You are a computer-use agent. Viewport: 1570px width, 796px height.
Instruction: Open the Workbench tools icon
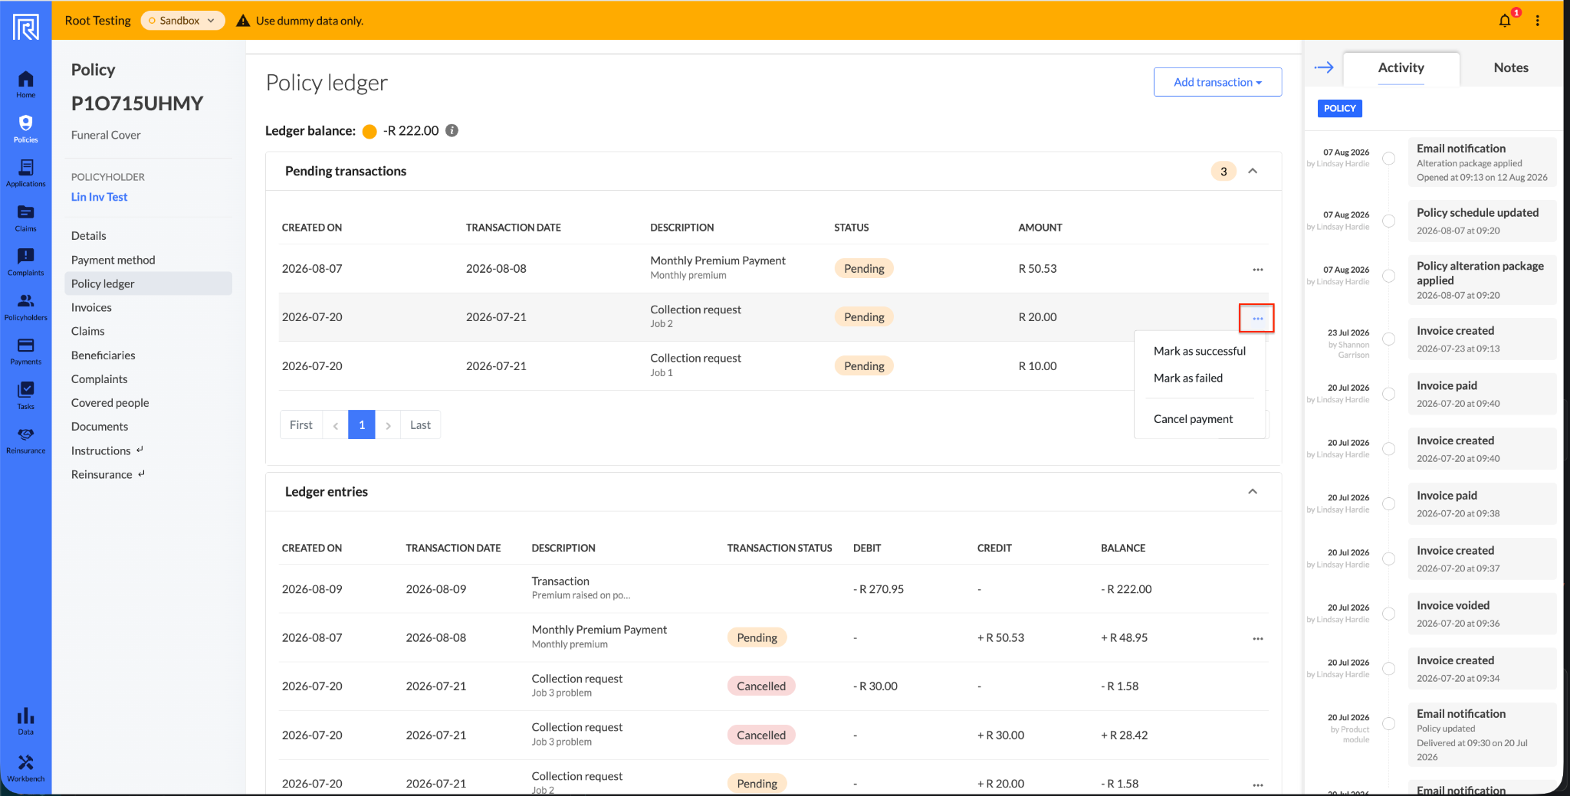(x=25, y=768)
